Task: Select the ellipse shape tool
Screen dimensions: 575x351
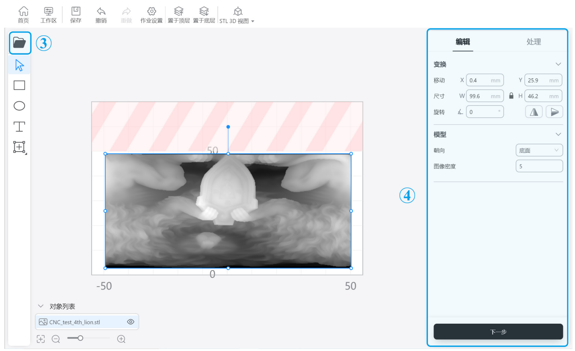Action: coord(19,106)
